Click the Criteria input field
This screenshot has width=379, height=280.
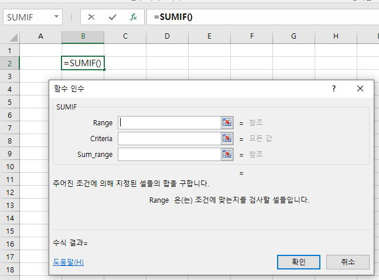[x=169, y=138]
